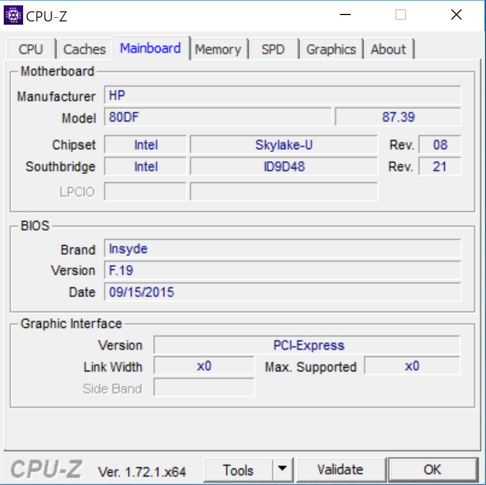Click the Southbridge vendor Intel field
486x485 pixels.
click(x=146, y=166)
